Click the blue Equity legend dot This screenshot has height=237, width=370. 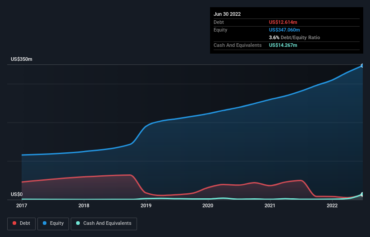(45, 223)
